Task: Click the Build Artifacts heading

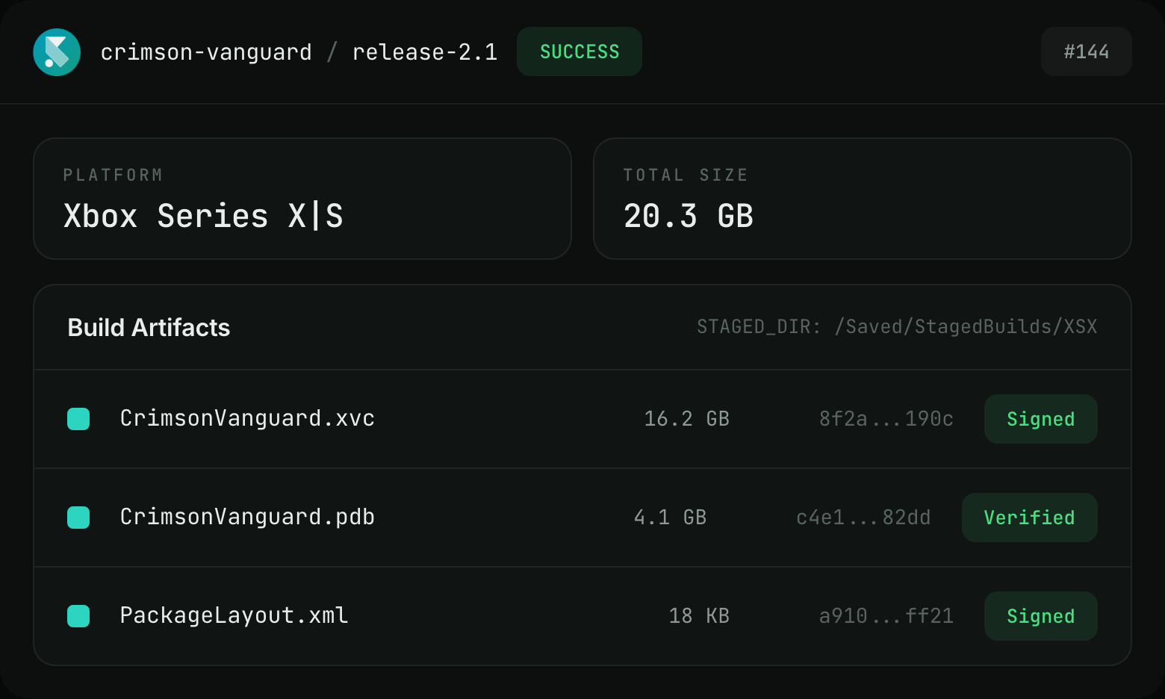Action: pos(149,327)
